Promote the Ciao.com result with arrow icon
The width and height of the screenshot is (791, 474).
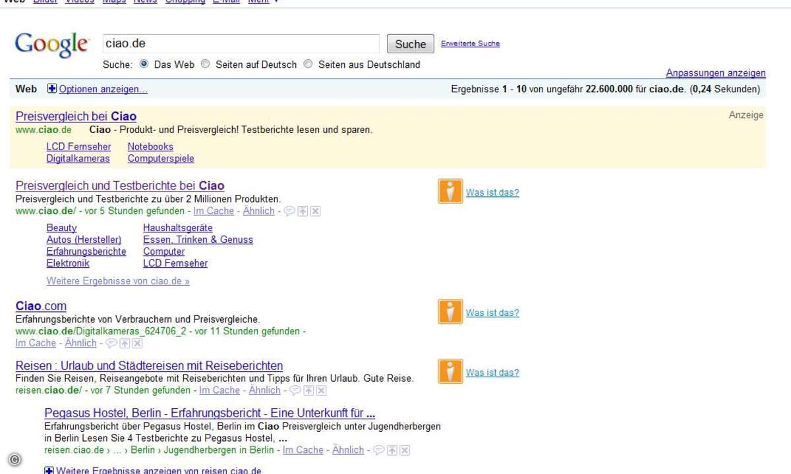[125, 343]
